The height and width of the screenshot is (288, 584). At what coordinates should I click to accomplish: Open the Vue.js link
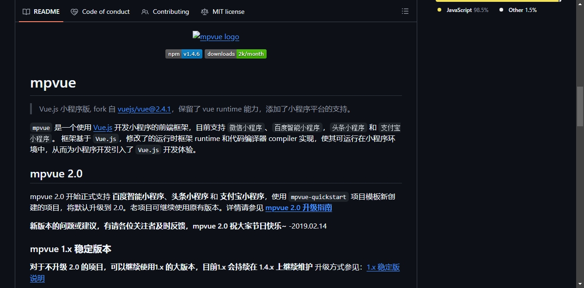(x=103, y=128)
